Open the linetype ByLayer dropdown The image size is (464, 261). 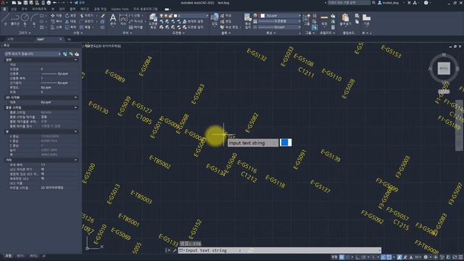pos(279,27)
